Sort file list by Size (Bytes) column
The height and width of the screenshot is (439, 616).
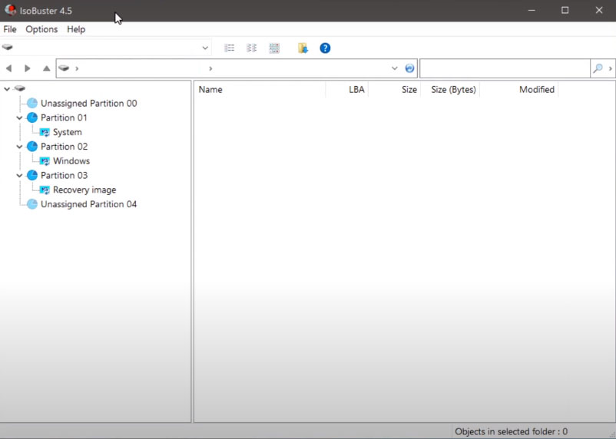pyautogui.click(x=453, y=90)
